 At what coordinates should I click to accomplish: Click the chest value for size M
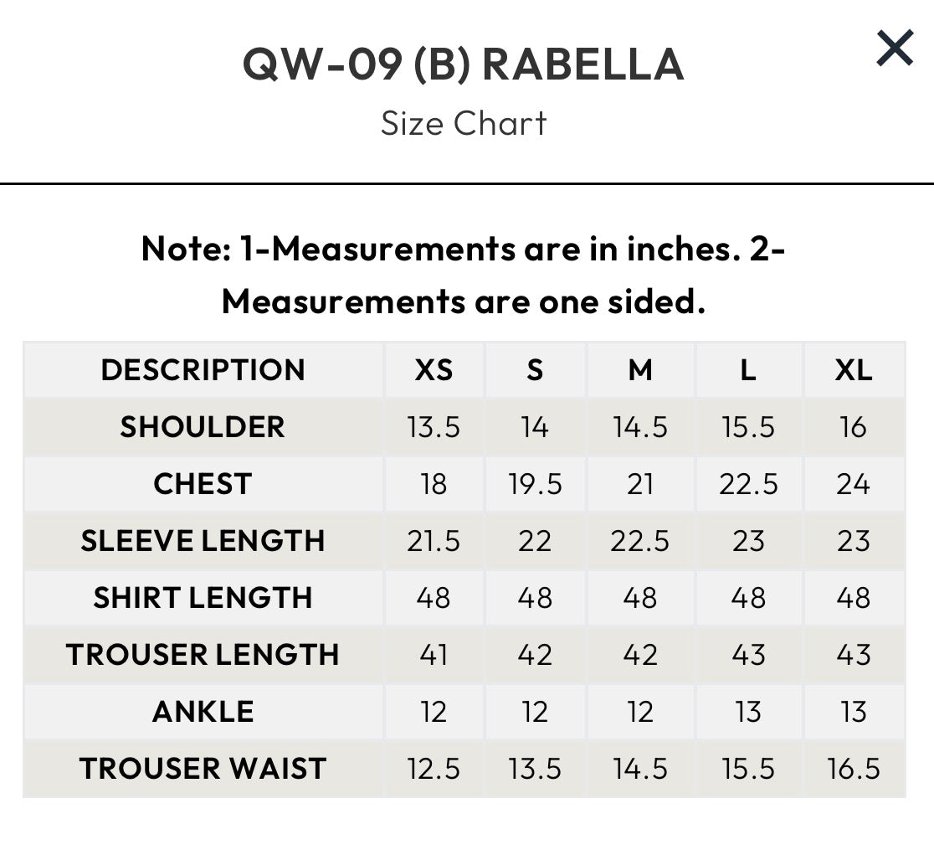click(640, 484)
